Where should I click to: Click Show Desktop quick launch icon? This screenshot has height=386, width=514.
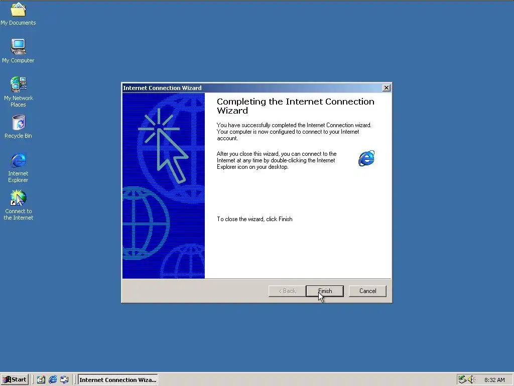click(x=41, y=380)
